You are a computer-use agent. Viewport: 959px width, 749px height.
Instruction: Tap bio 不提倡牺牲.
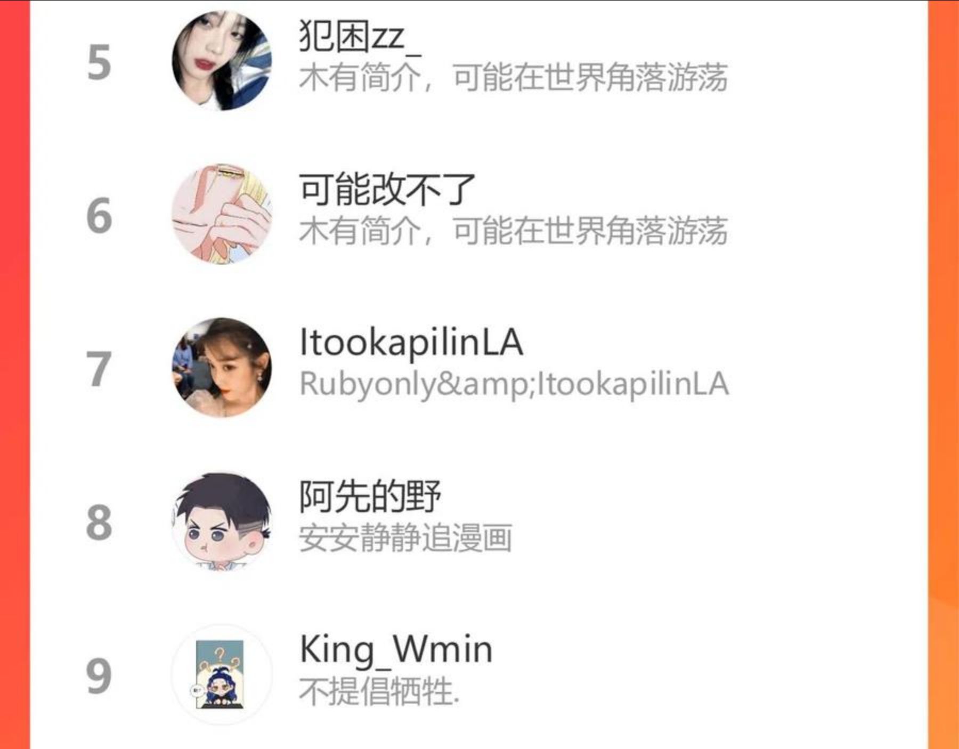(x=379, y=691)
